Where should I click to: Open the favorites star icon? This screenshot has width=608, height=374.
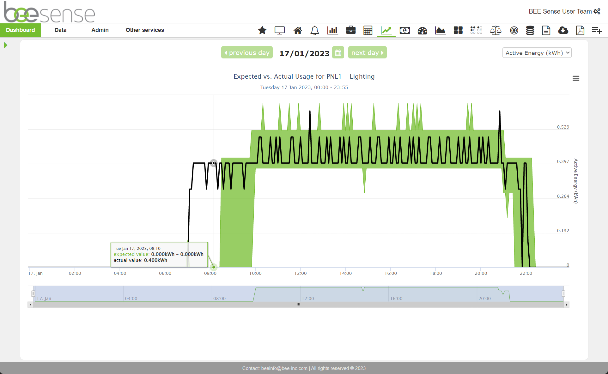pyautogui.click(x=262, y=30)
